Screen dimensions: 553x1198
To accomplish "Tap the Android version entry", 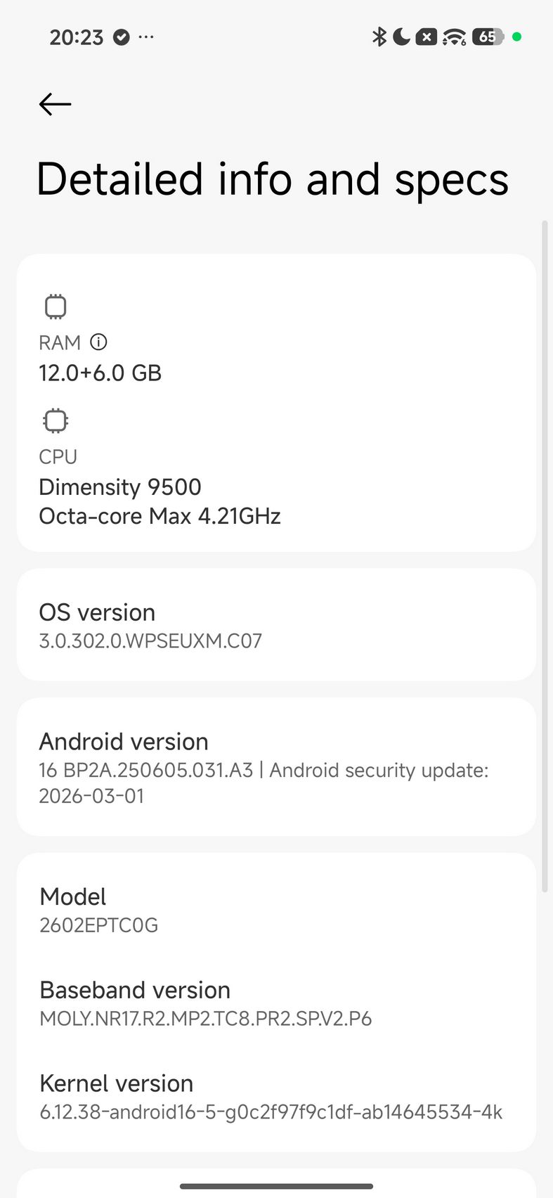I will [276, 767].
